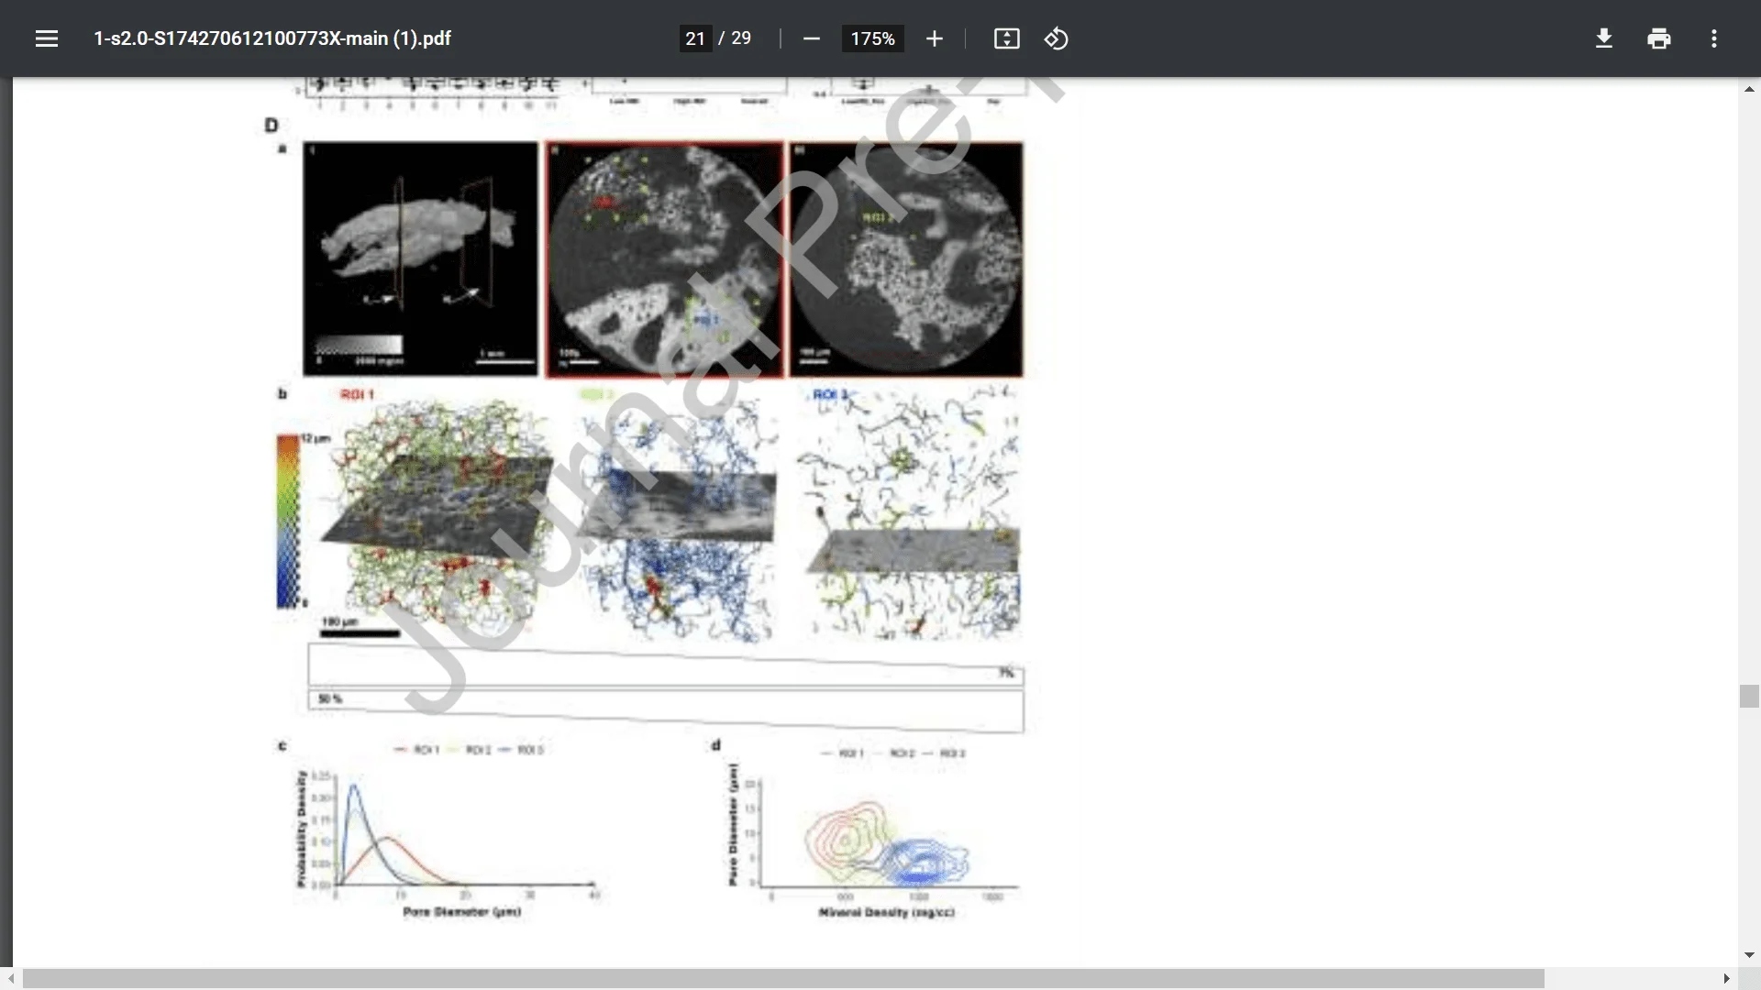The image size is (1761, 990).
Task: Click the PDF file name title
Action: [272, 38]
